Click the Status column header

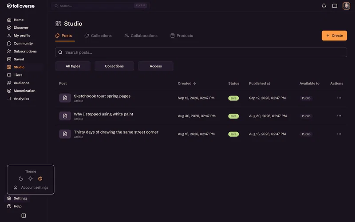click(x=234, y=83)
